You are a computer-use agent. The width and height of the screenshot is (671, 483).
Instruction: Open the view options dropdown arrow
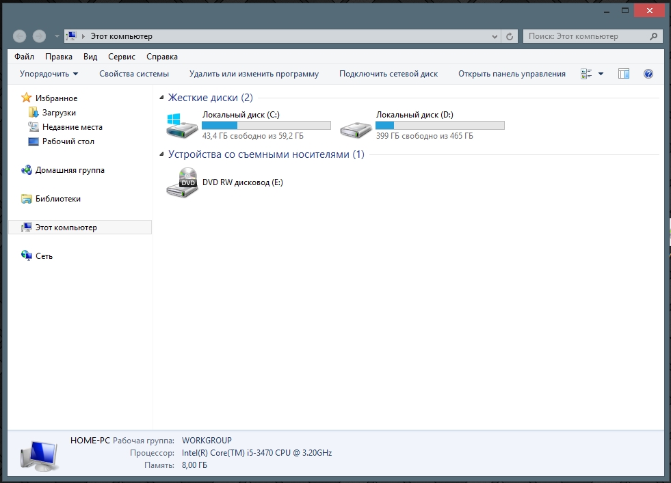[x=601, y=74]
